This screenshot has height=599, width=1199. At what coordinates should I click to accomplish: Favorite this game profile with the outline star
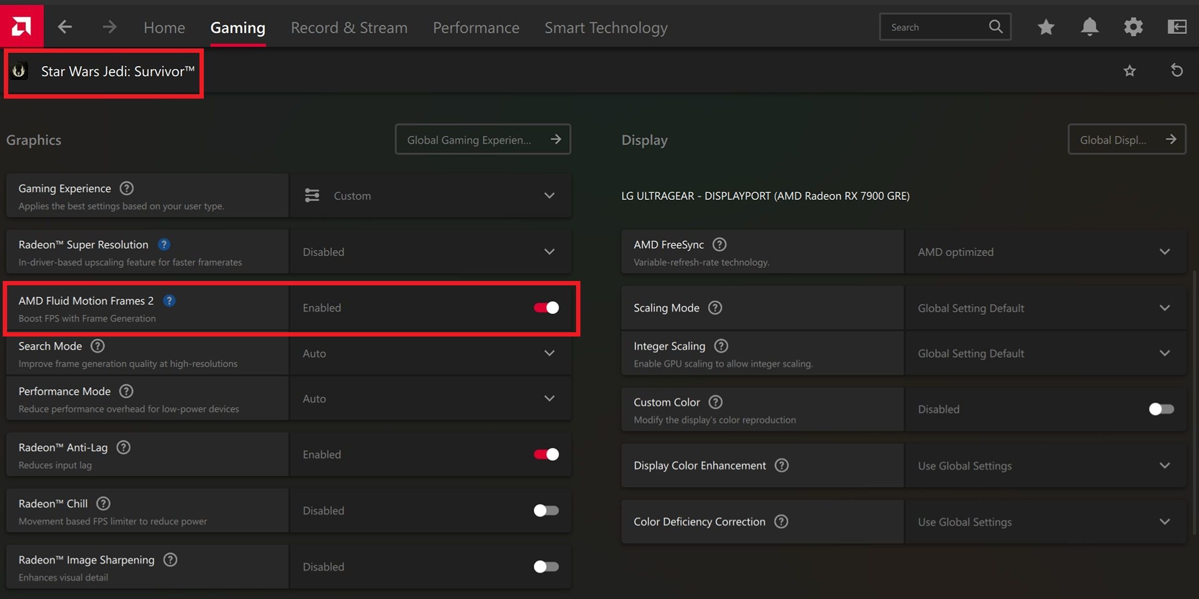[1129, 71]
